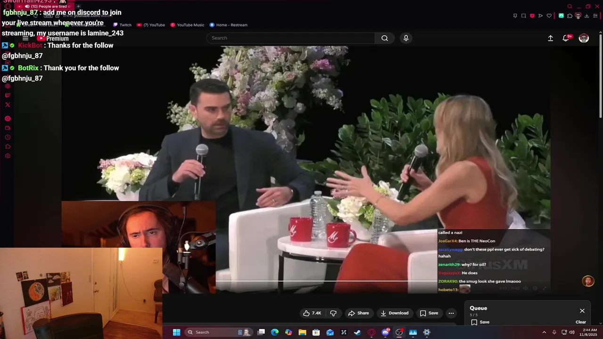This screenshot has height=339, width=603.
Task: Toggle the taskbar microphone tray icon
Action: (x=554, y=332)
